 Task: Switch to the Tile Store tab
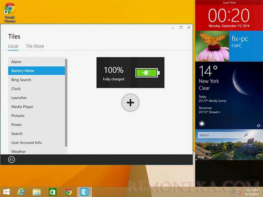(35, 46)
